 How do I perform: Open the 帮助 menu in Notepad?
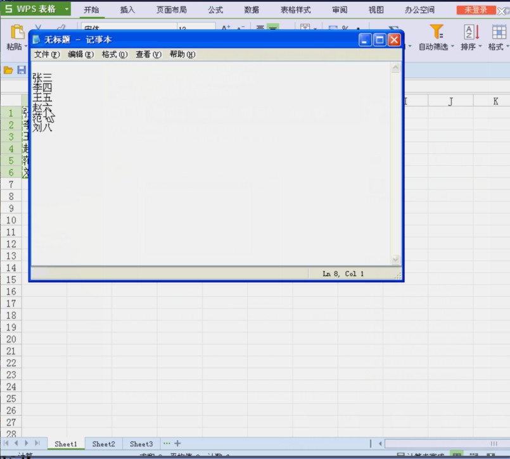(182, 54)
